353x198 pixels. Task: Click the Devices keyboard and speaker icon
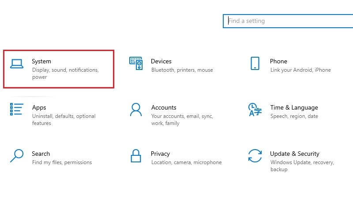[x=136, y=63]
